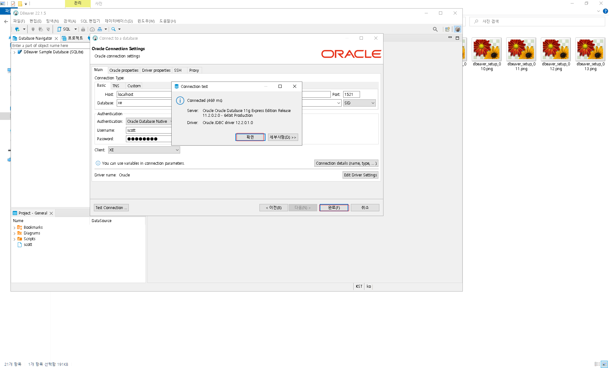Expand the DBeaver Sample Database tree node
The image size is (609, 368).
click(15, 52)
